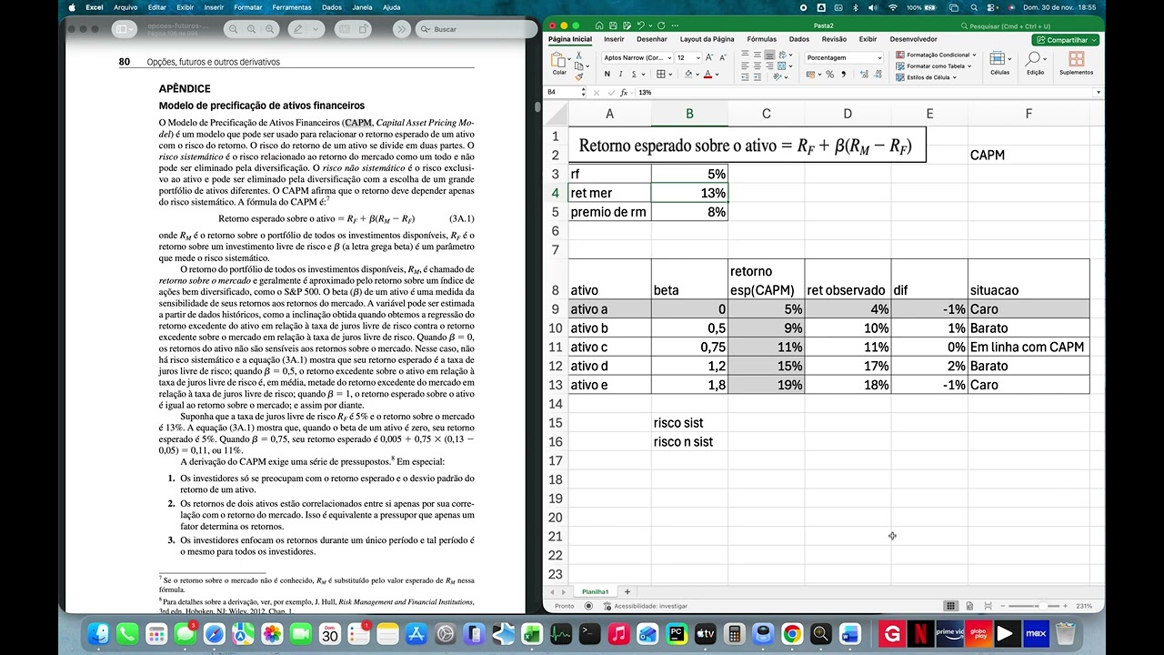Click the Home icon in Excel title bar
The image size is (1164, 655).
[599, 25]
